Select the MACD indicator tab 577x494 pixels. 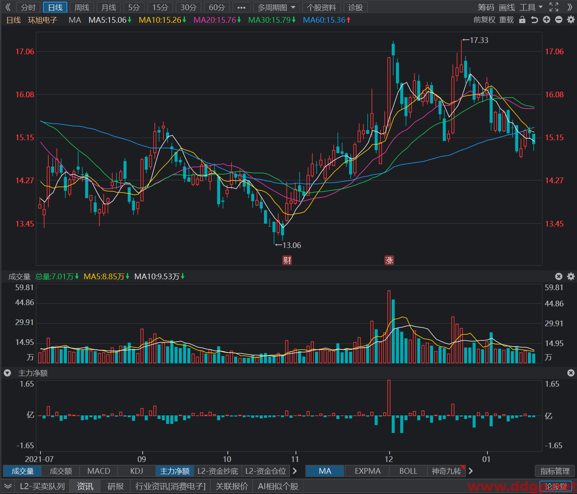coord(99,471)
